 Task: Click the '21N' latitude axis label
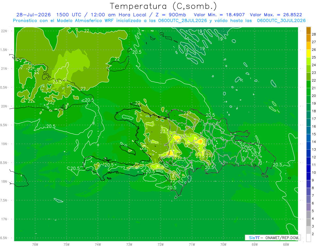click(x=4, y=69)
